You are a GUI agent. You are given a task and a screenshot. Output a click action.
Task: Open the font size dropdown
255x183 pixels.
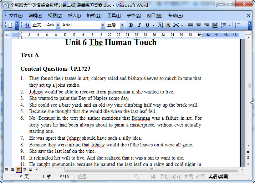click(122, 25)
